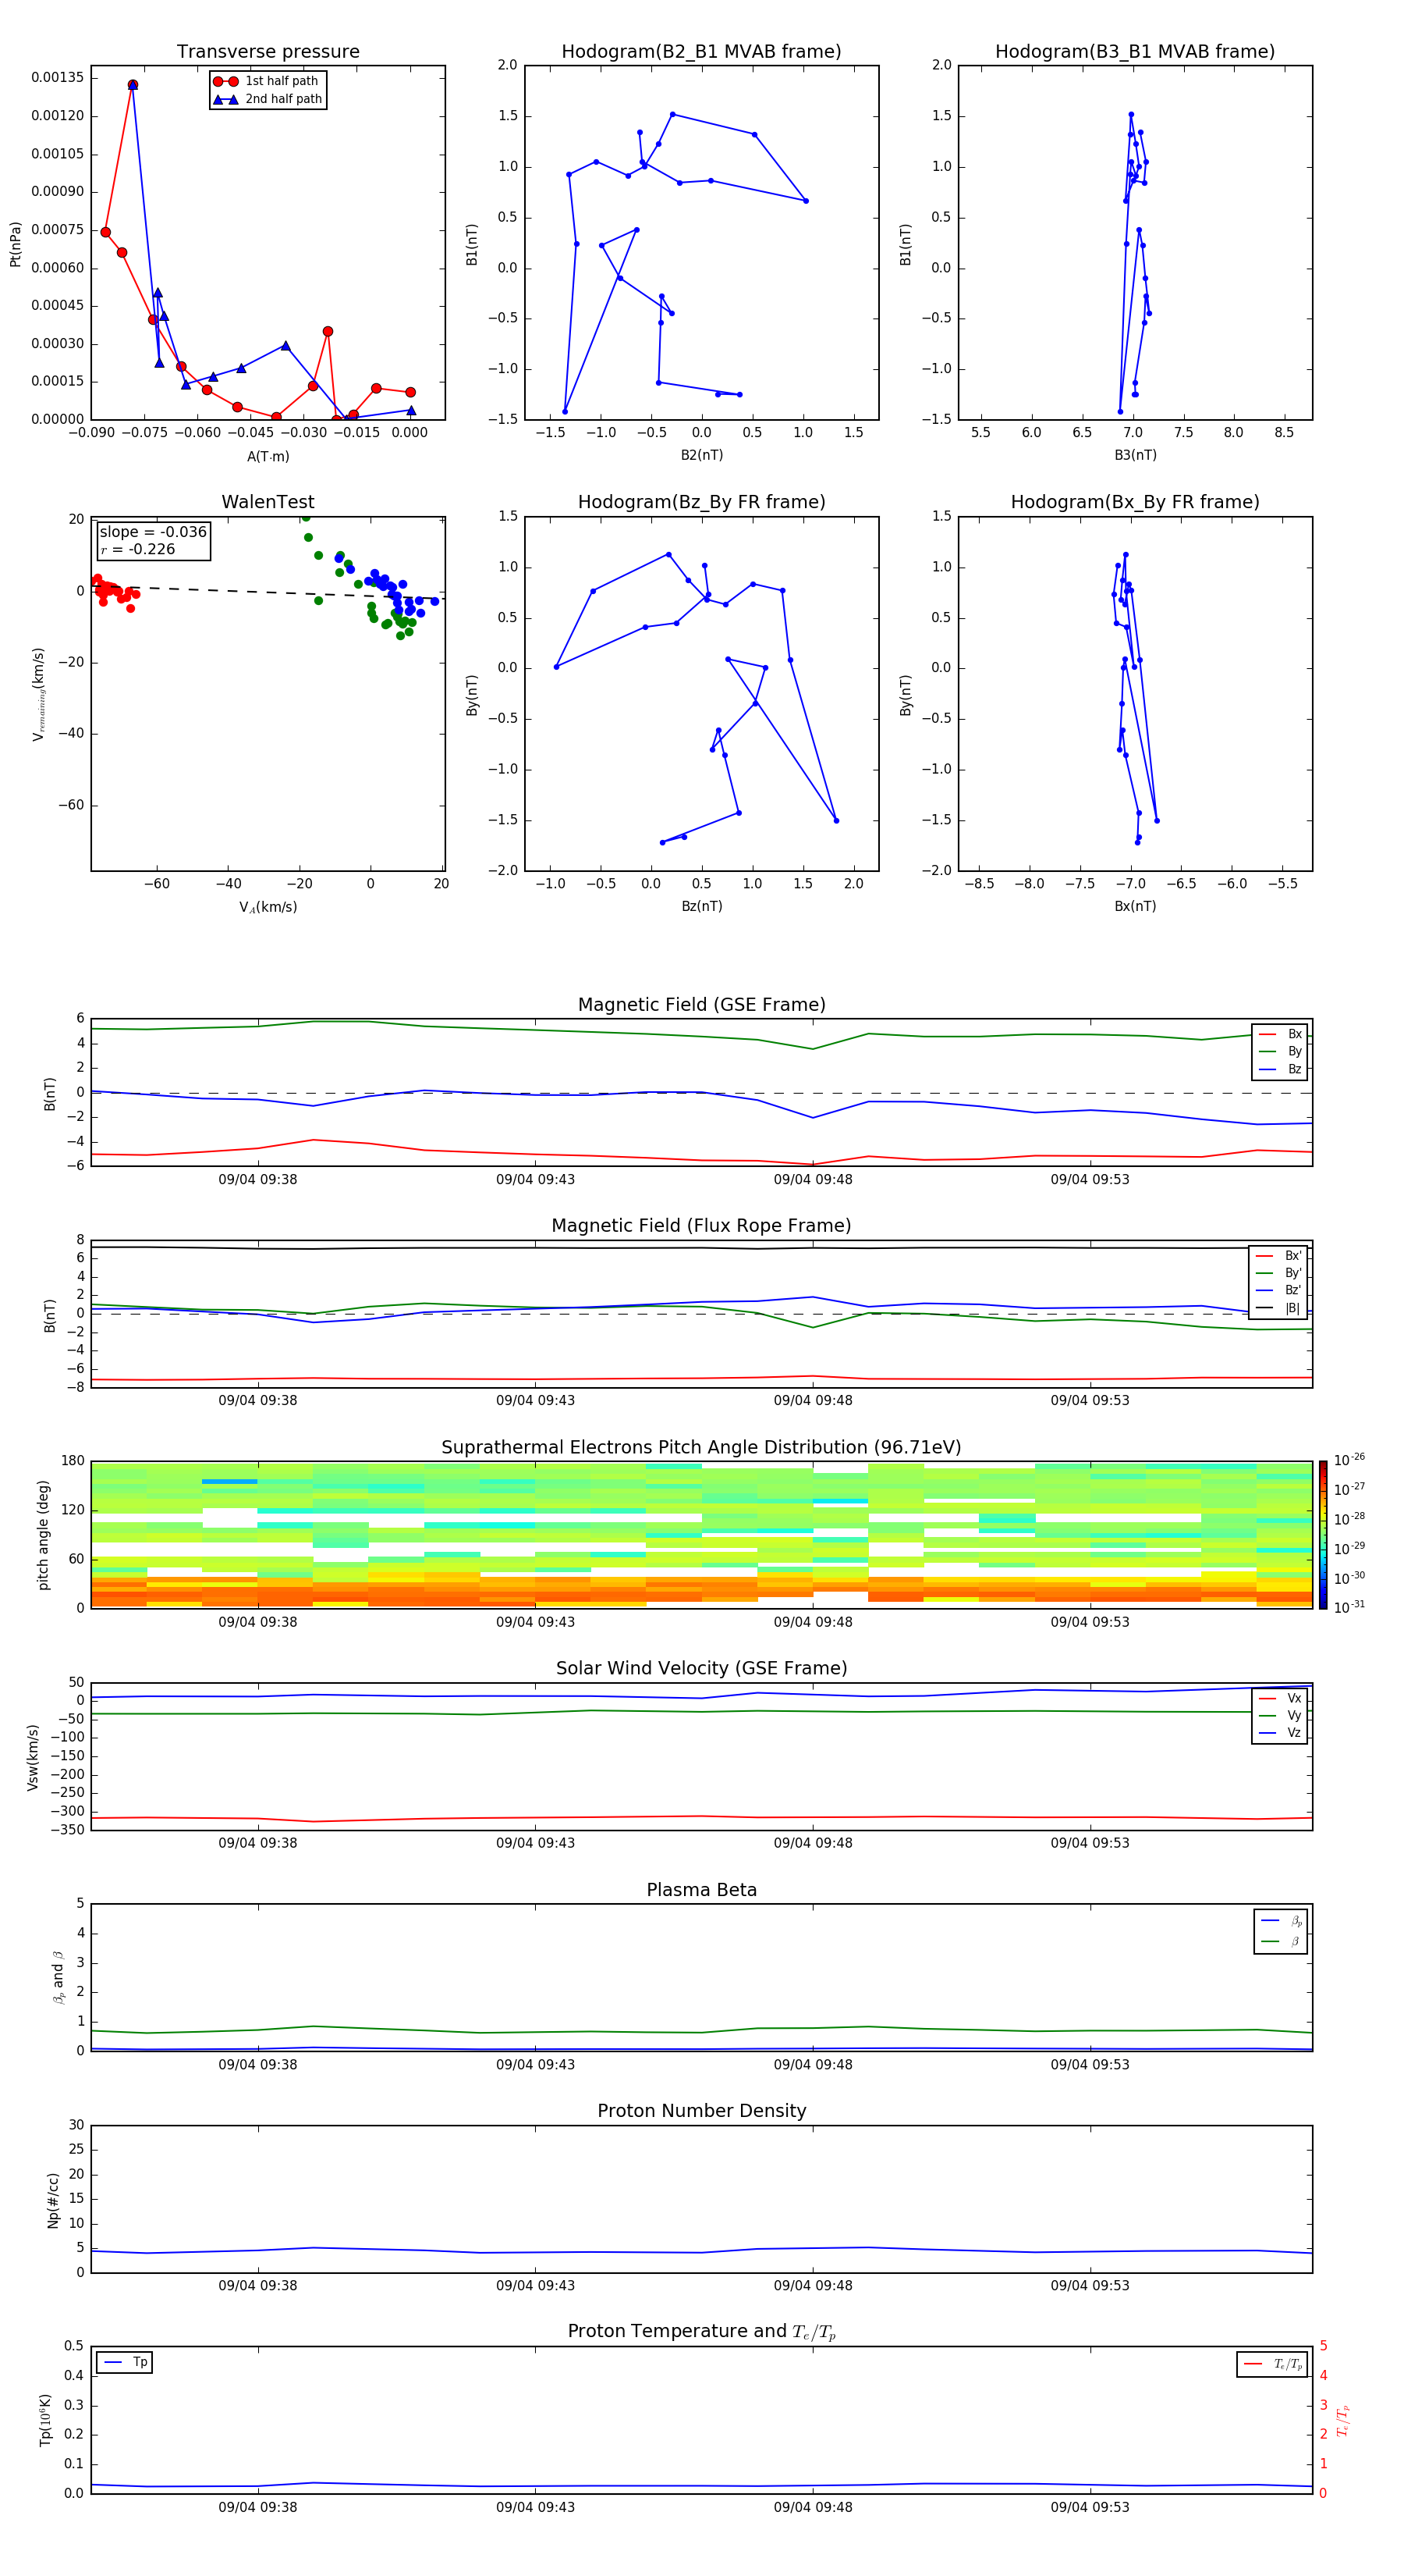The image size is (1404, 2576).
Task: Click the 'A(T·m)' x-axis label
Action: click(x=268, y=456)
